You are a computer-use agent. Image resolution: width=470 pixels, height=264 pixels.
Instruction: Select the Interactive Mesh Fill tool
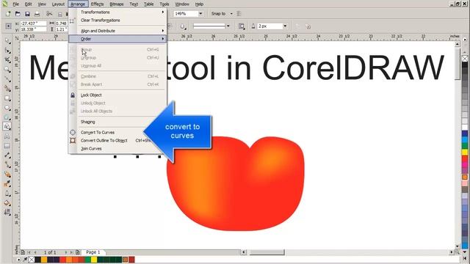click(x=7, y=213)
